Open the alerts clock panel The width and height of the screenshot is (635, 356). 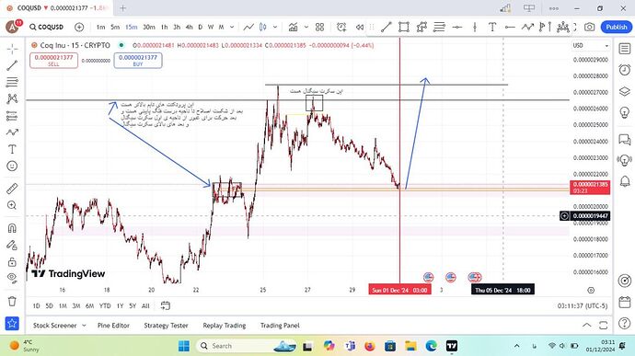point(625,70)
